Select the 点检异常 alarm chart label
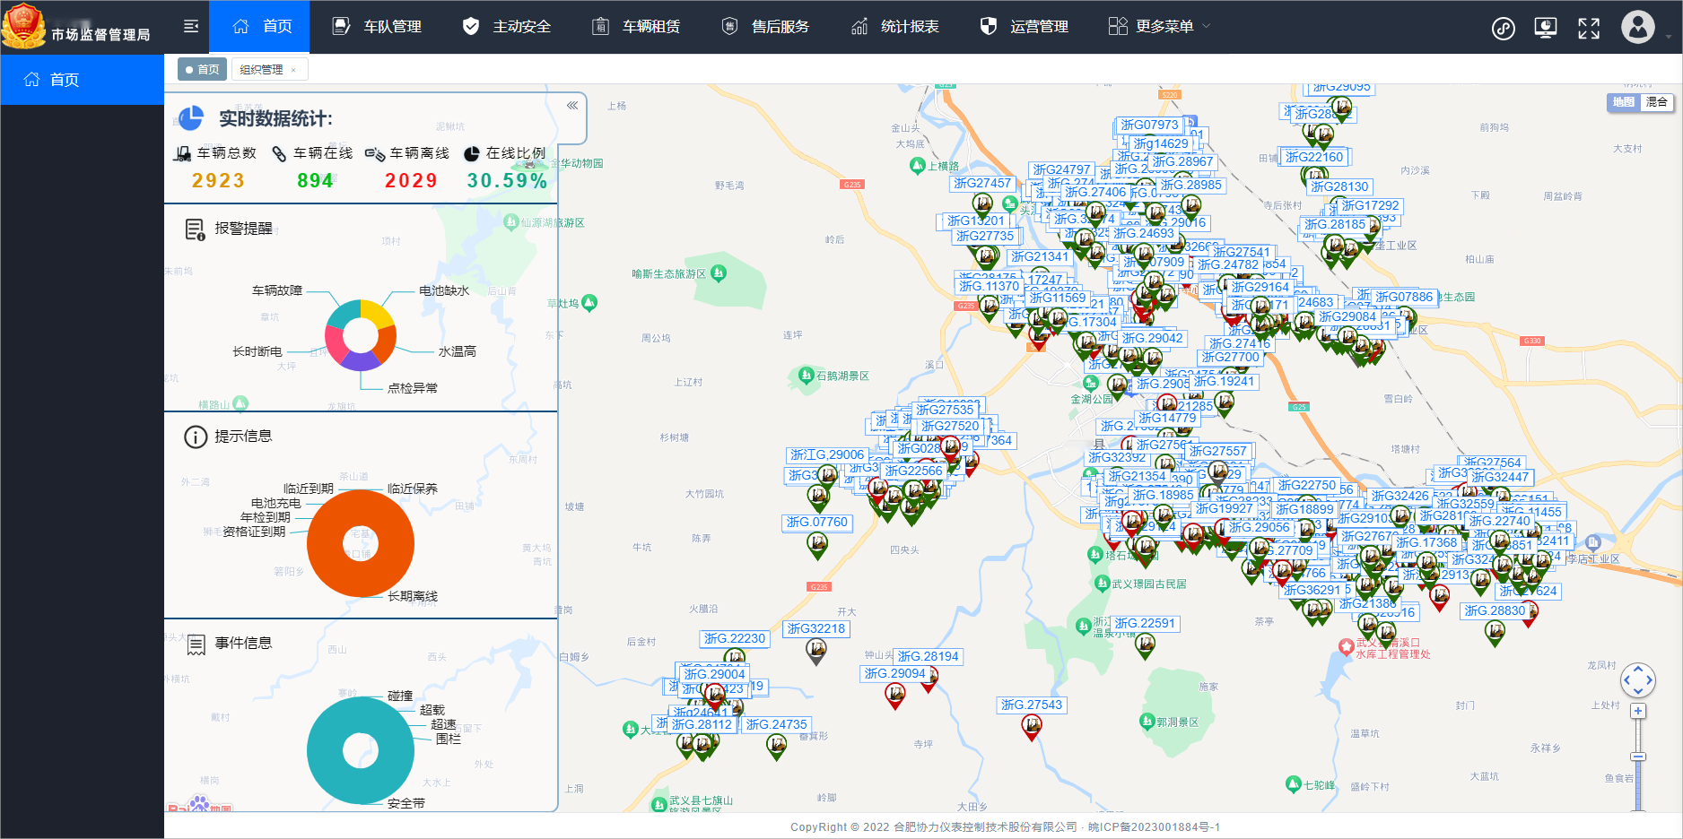Screen dimensions: 1683x839 [413, 388]
